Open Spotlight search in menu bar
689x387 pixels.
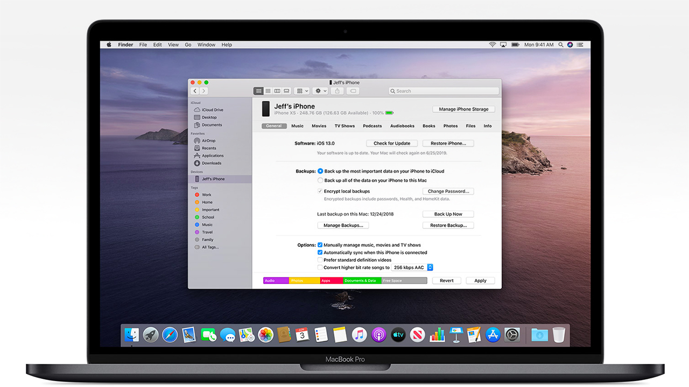[561, 45]
